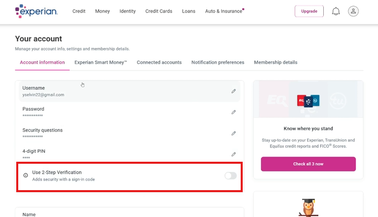
Task: Switch to the Experian Smart Money tab
Action: pyautogui.click(x=101, y=62)
